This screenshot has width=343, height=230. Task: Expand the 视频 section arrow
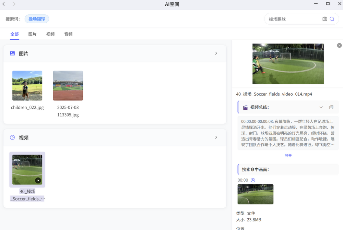click(216, 137)
